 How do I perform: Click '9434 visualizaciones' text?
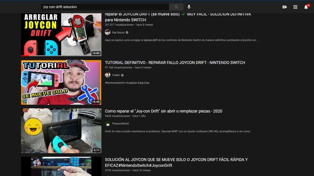[x=117, y=116]
